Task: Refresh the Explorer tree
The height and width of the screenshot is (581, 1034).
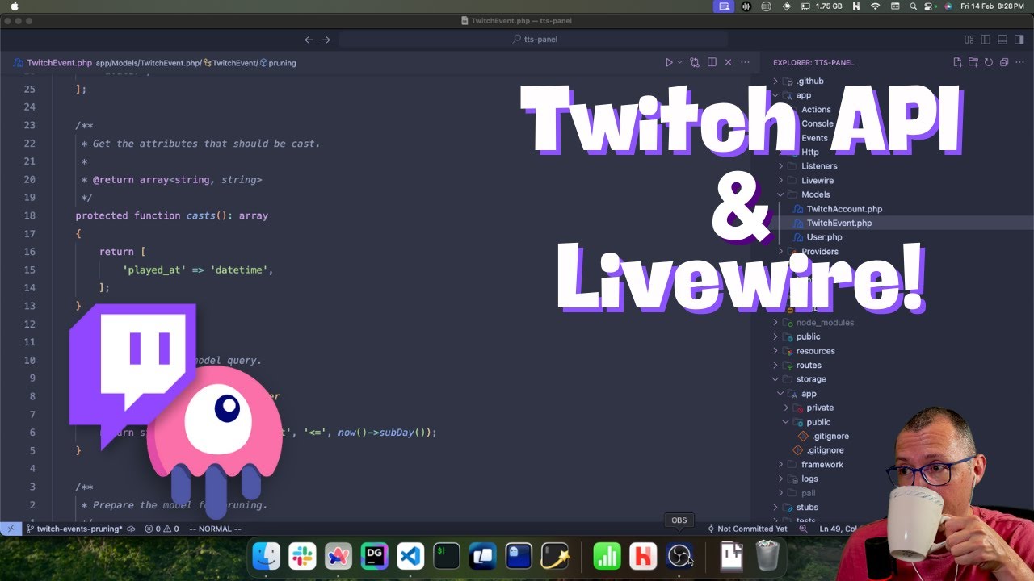Action: click(x=989, y=62)
